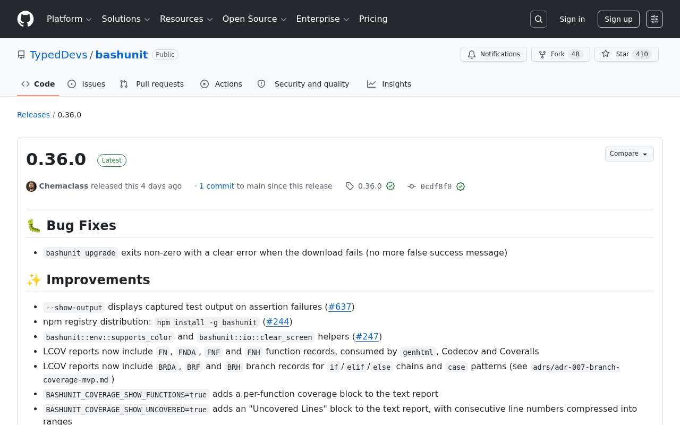Open the 0.36.0 tag link
Viewport: 680px width, 425px height.
[x=370, y=186]
